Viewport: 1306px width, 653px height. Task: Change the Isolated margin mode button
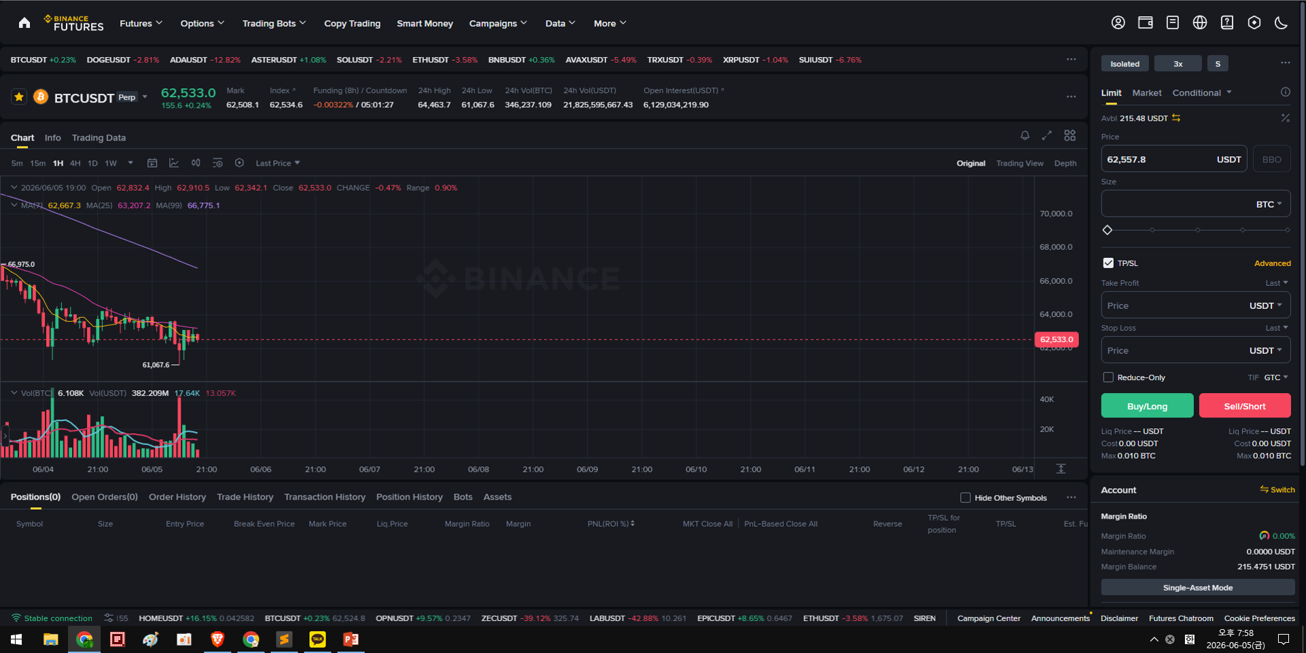click(x=1125, y=64)
